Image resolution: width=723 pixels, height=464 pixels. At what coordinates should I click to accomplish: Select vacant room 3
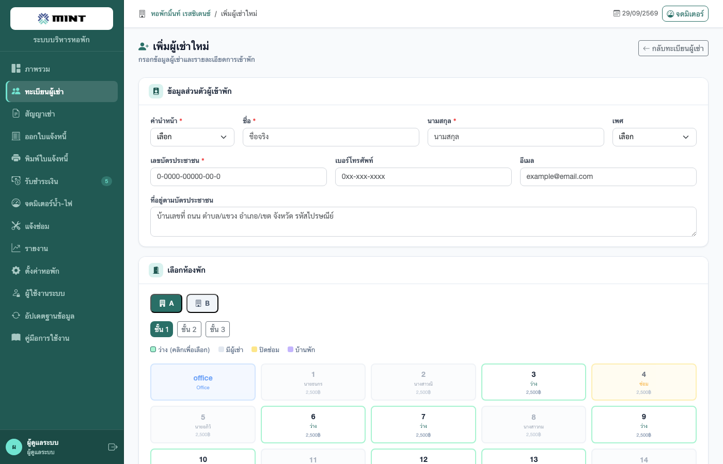click(533, 382)
